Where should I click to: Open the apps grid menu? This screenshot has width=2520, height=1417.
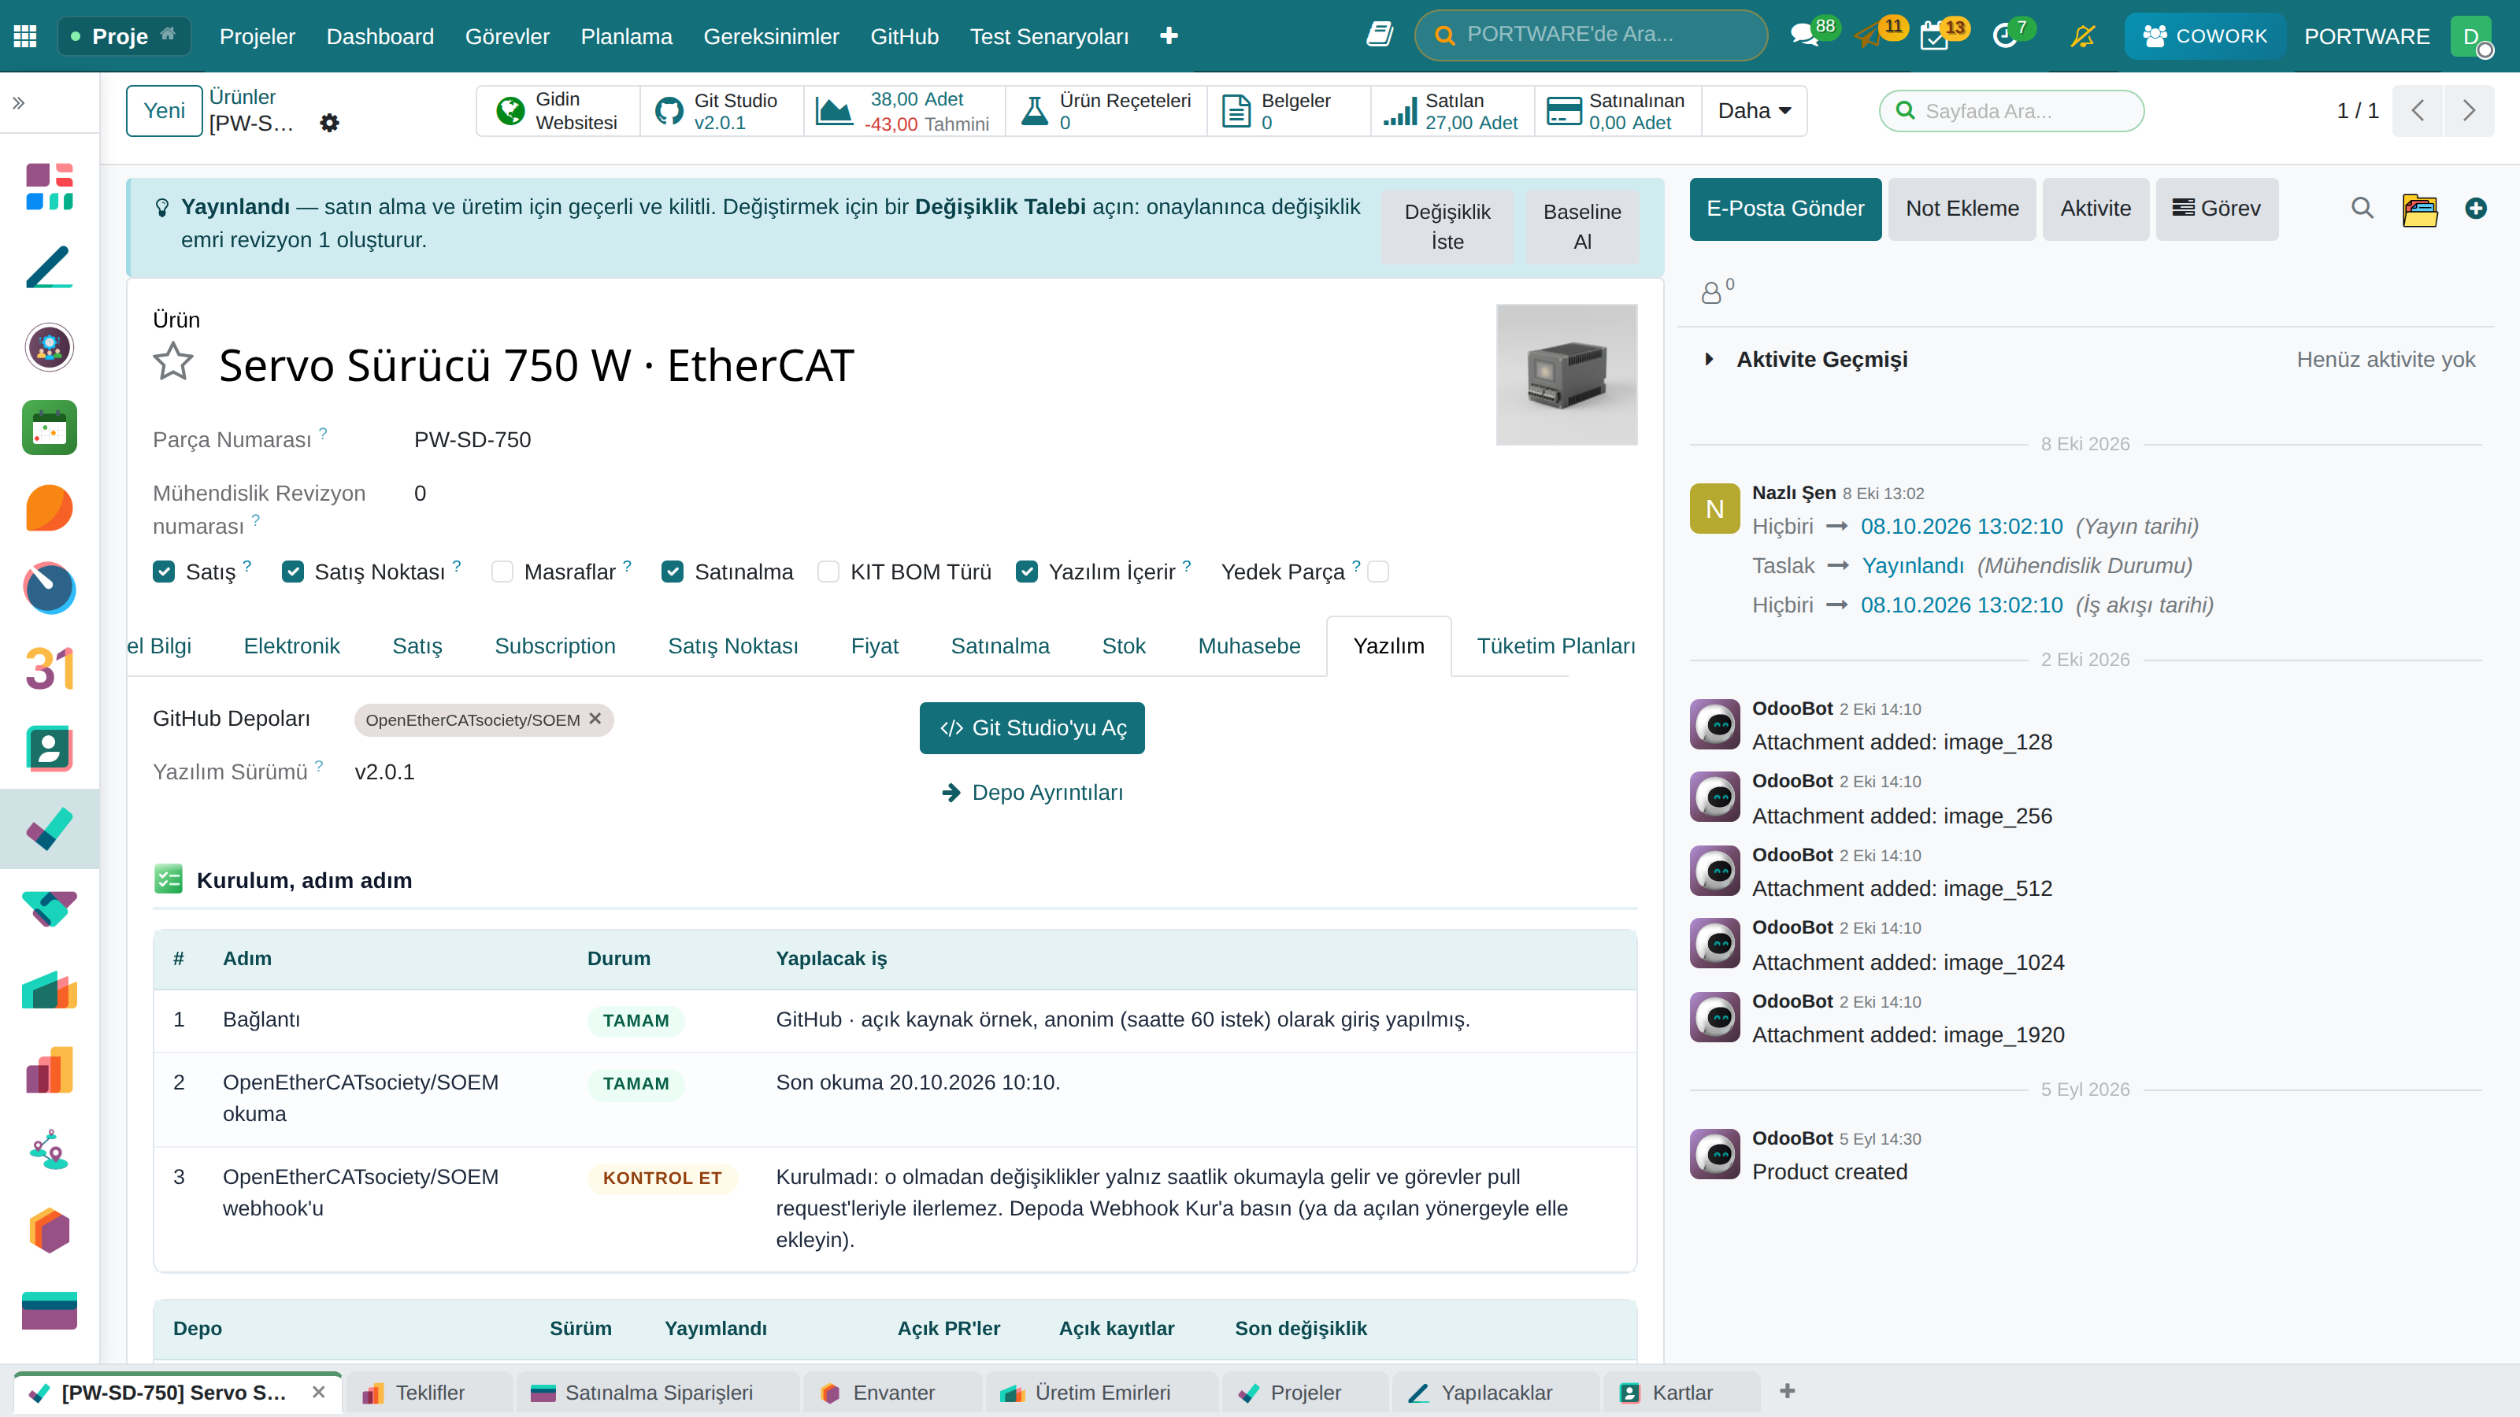[x=25, y=36]
